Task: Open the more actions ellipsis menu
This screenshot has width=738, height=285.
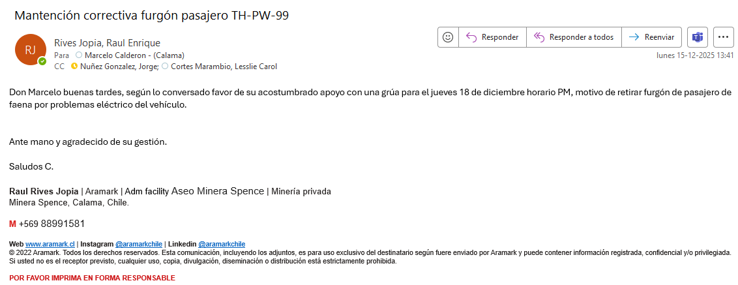Action: coord(724,37)
